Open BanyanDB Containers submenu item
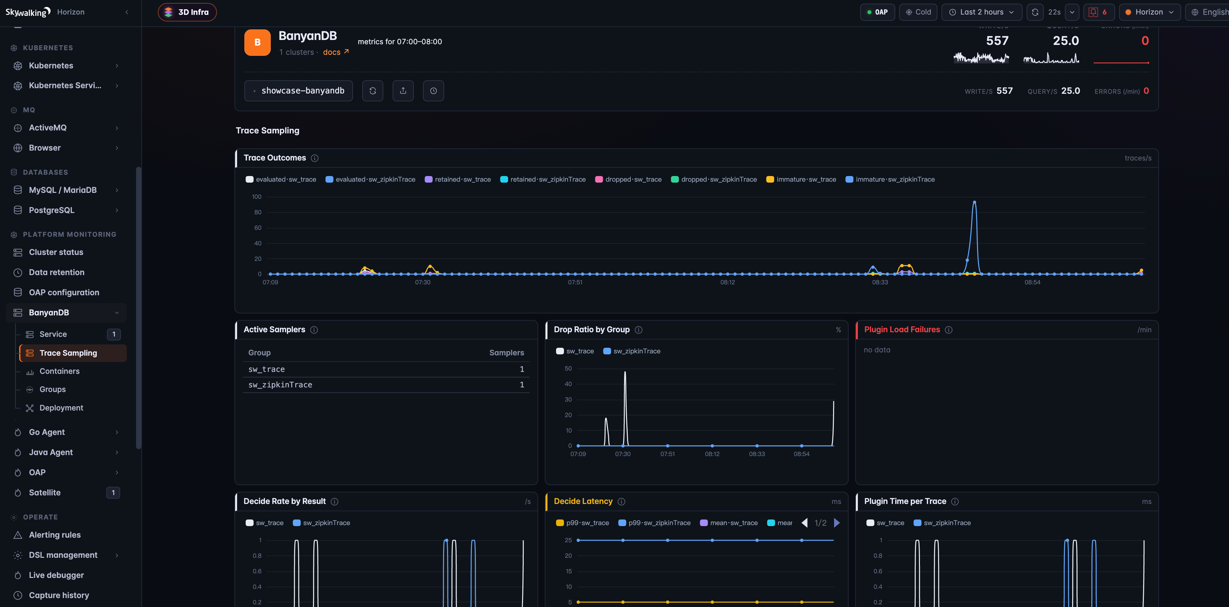 73,371
